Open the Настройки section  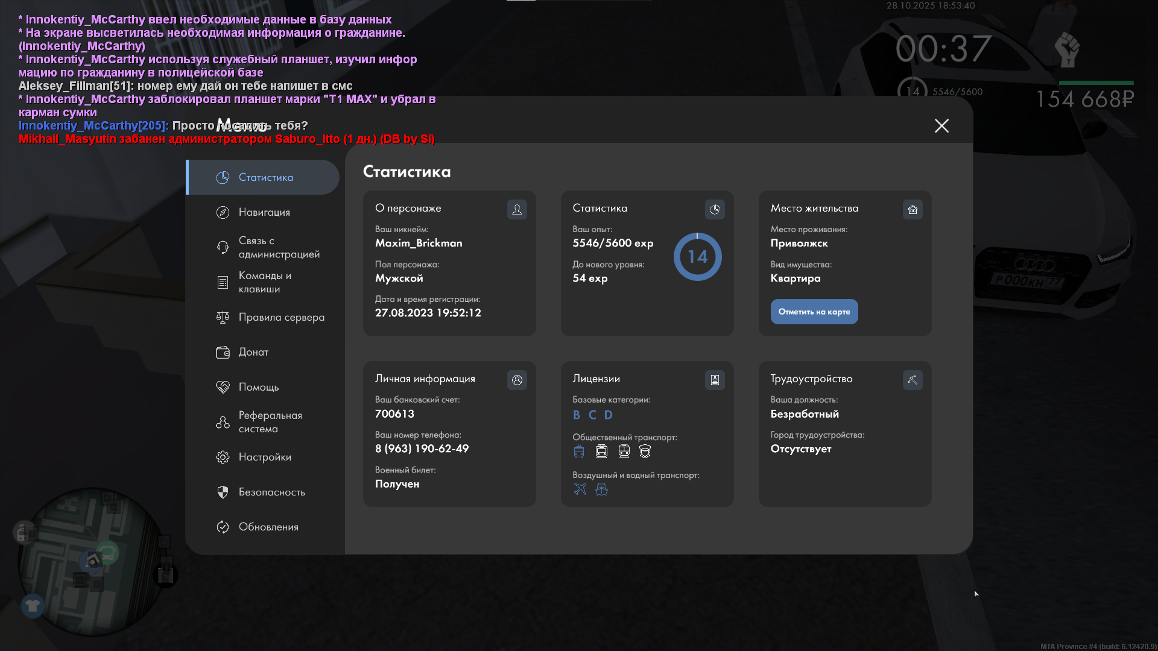pyautogui.click(x=264, y=457)
